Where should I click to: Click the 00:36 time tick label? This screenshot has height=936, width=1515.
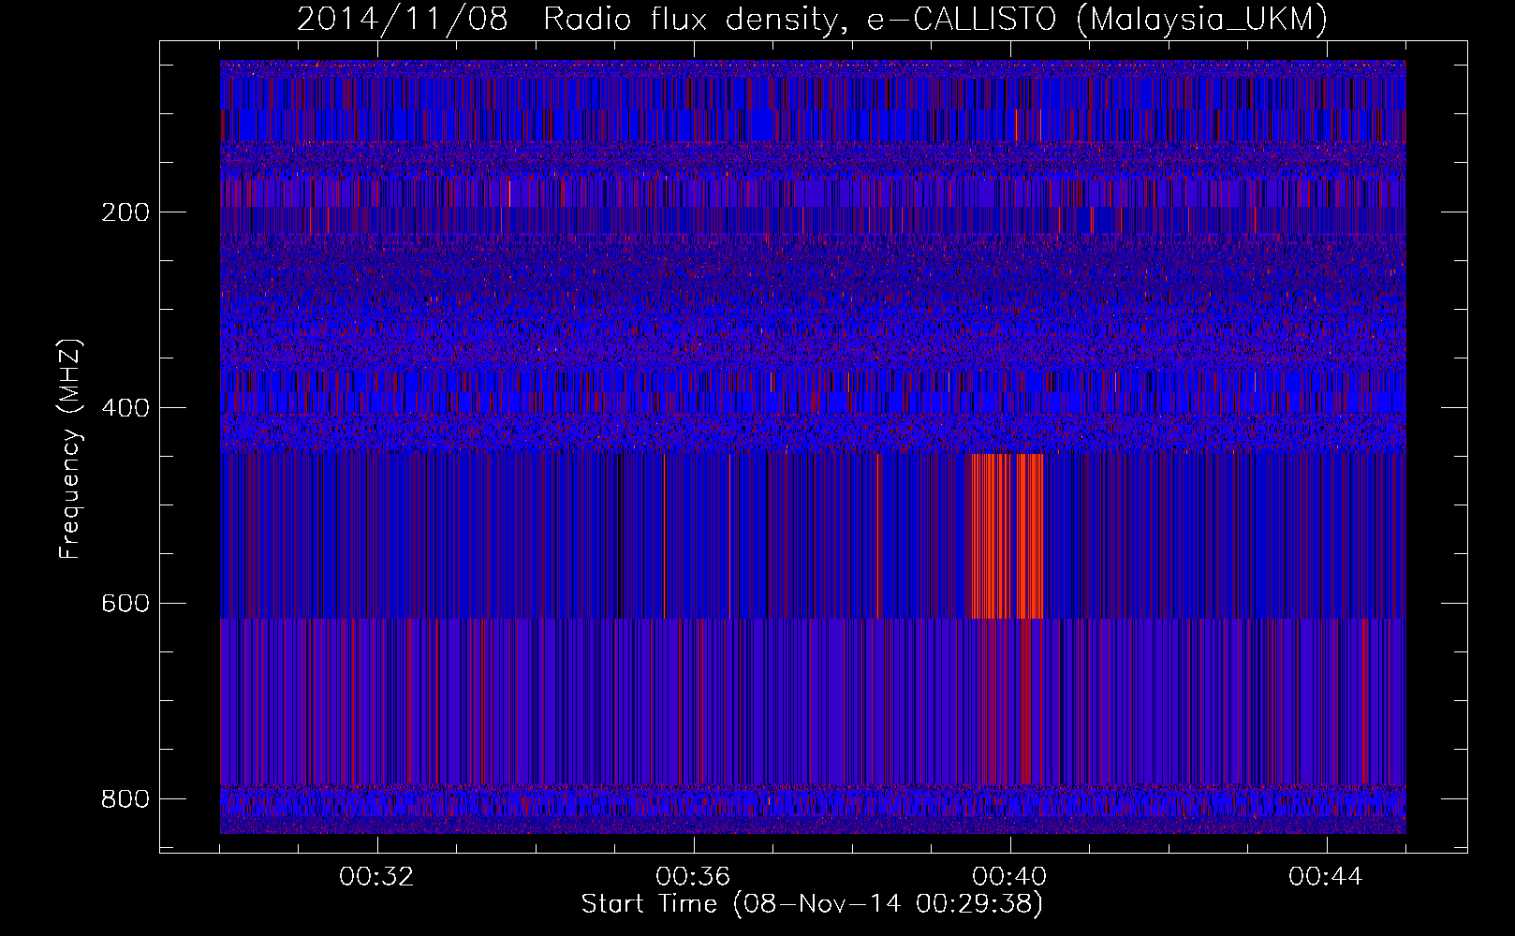coord(693,877)
